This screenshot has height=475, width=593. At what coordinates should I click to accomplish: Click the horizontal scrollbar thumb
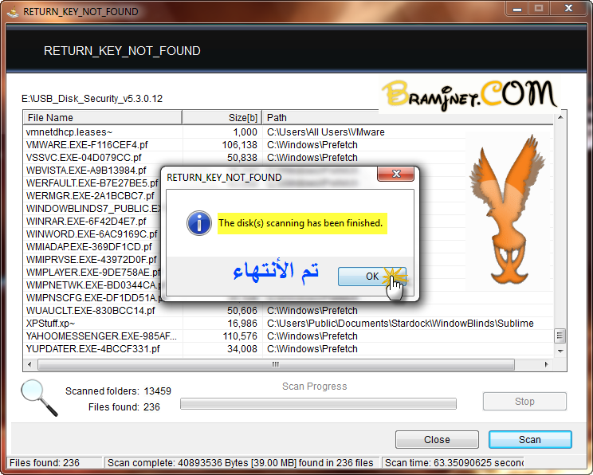276,364
